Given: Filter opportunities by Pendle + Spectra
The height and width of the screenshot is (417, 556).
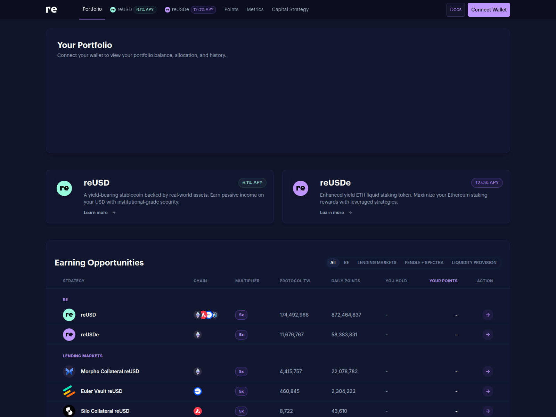Looking at the screenshot, I should pos(424,263).
